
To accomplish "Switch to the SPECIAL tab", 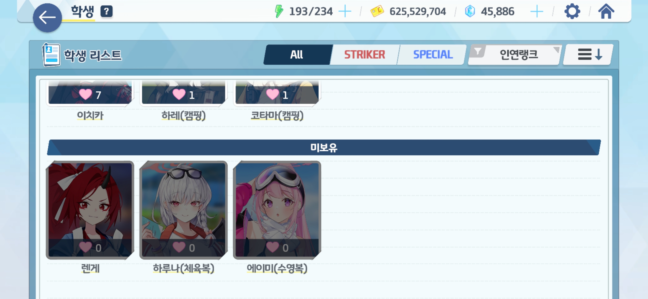I will [433, 55].
